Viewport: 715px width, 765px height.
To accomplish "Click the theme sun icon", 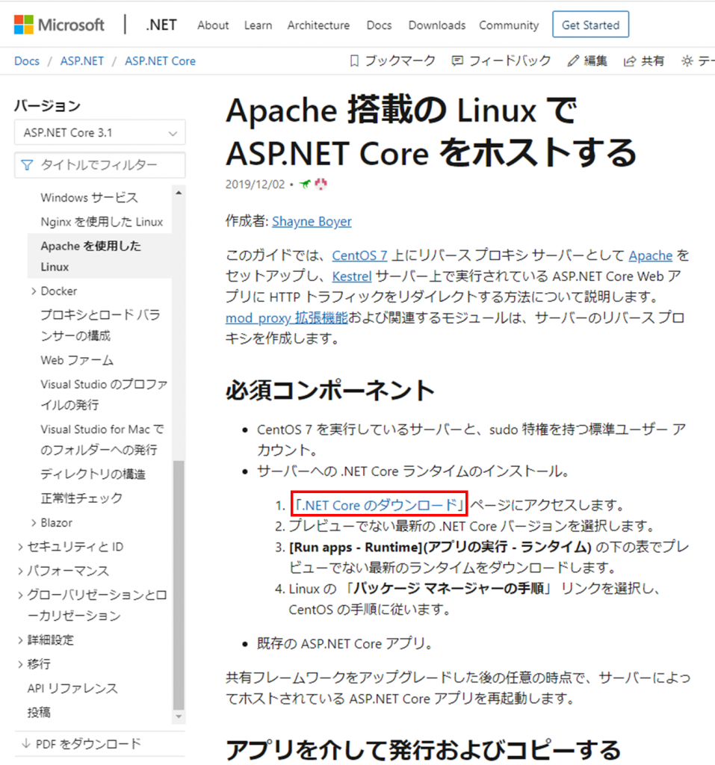I will [687, 61].
